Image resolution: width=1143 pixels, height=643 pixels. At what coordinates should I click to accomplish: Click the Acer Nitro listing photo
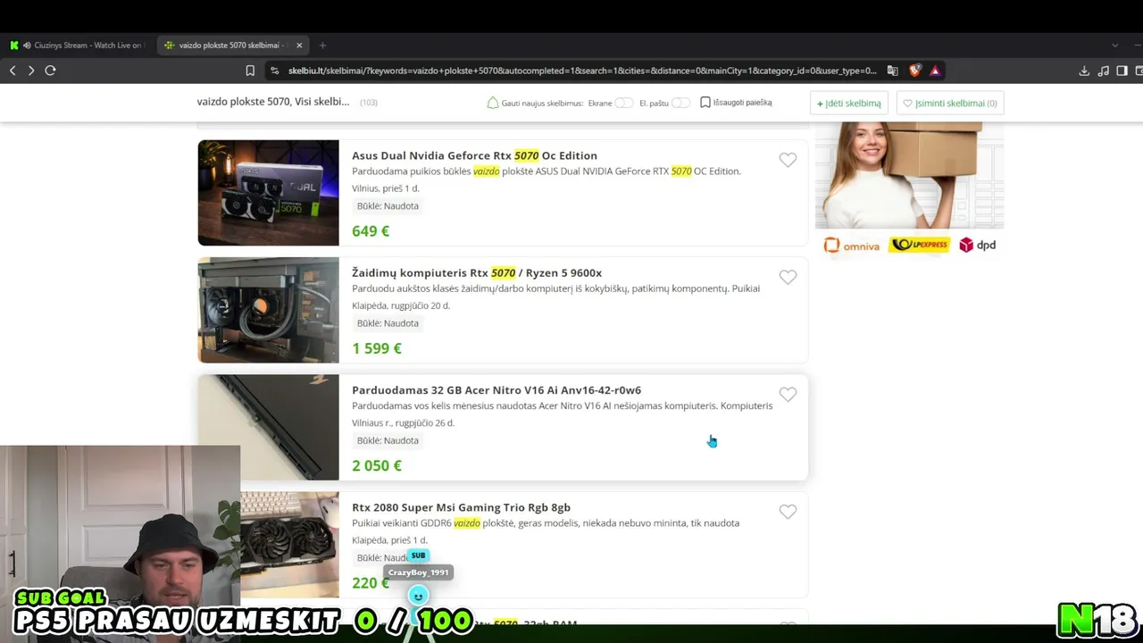pos(268,427)
